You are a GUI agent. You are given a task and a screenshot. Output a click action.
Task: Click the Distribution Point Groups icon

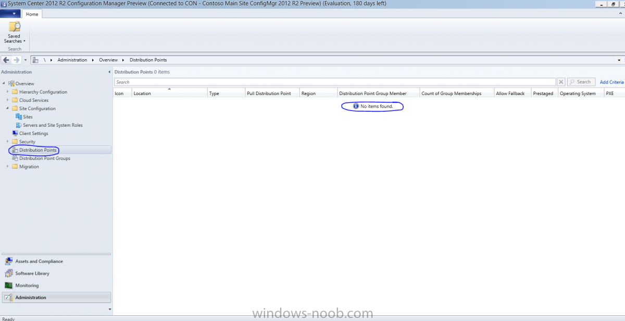pyautogui.click(x=15, y=158)
